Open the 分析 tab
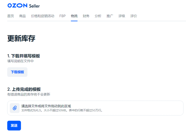The image size is (186, 133). [98, 16]
